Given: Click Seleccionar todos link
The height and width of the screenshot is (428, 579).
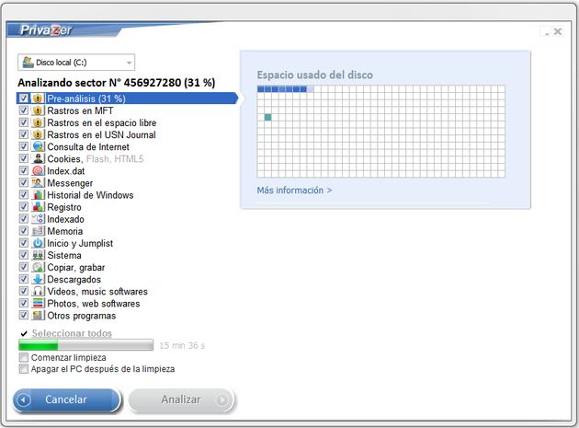Looking at the screenshot, I should point(72,333).
